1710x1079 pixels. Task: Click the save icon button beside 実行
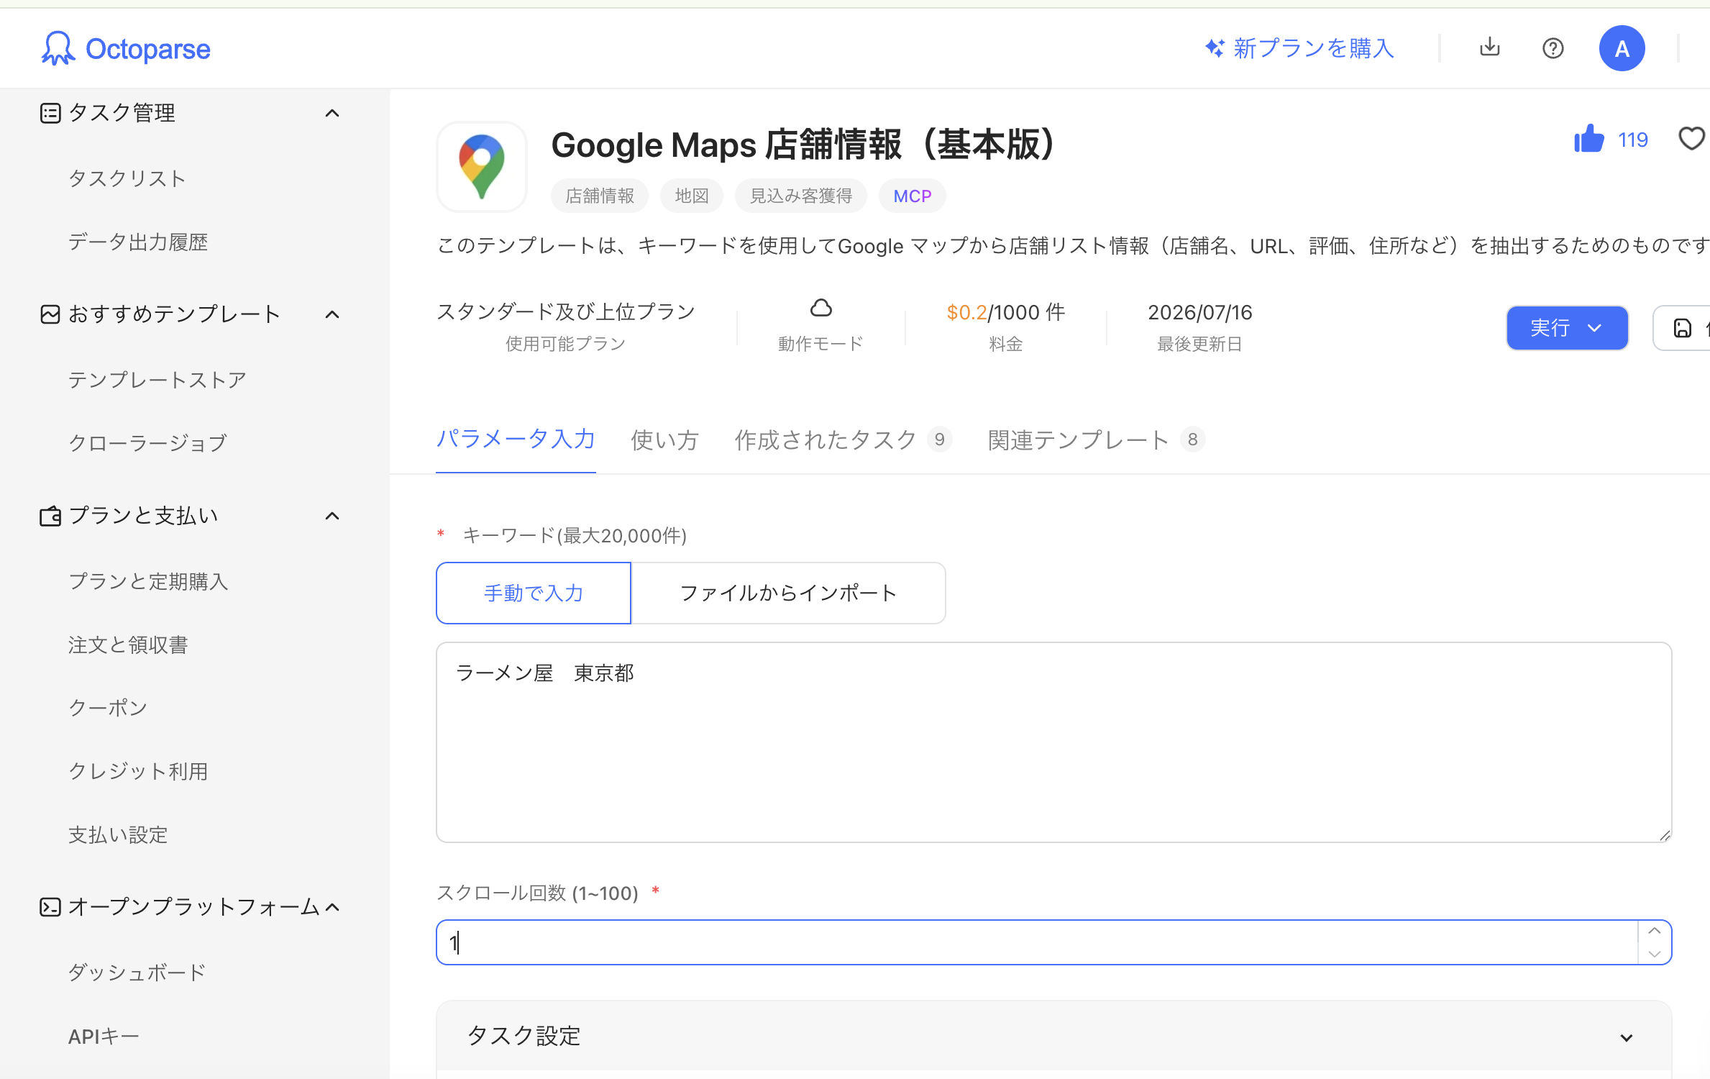click(1683, 328)
